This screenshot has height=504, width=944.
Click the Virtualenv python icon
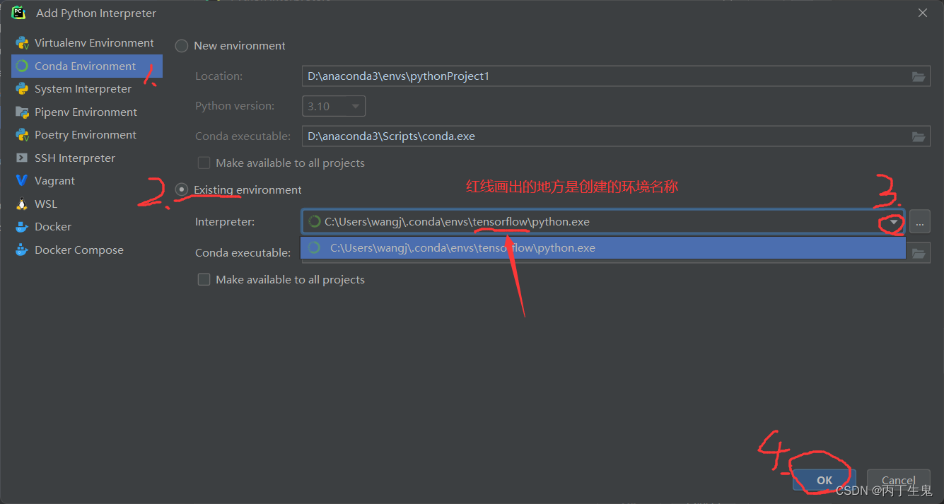pyautogui.click(x=22, y=43)
